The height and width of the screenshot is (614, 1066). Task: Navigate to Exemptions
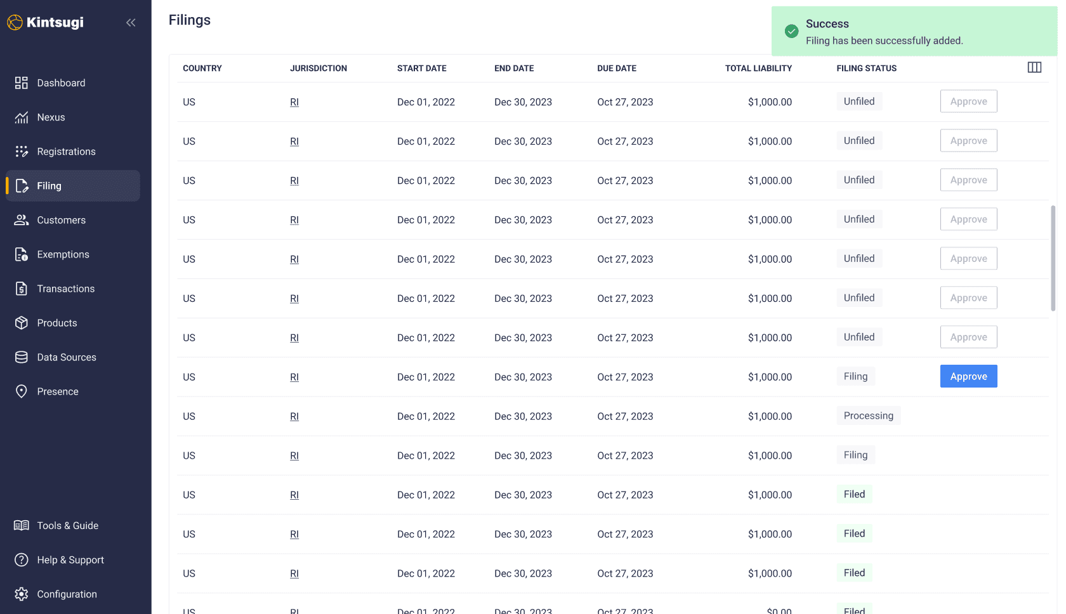(x=73, y=254)
